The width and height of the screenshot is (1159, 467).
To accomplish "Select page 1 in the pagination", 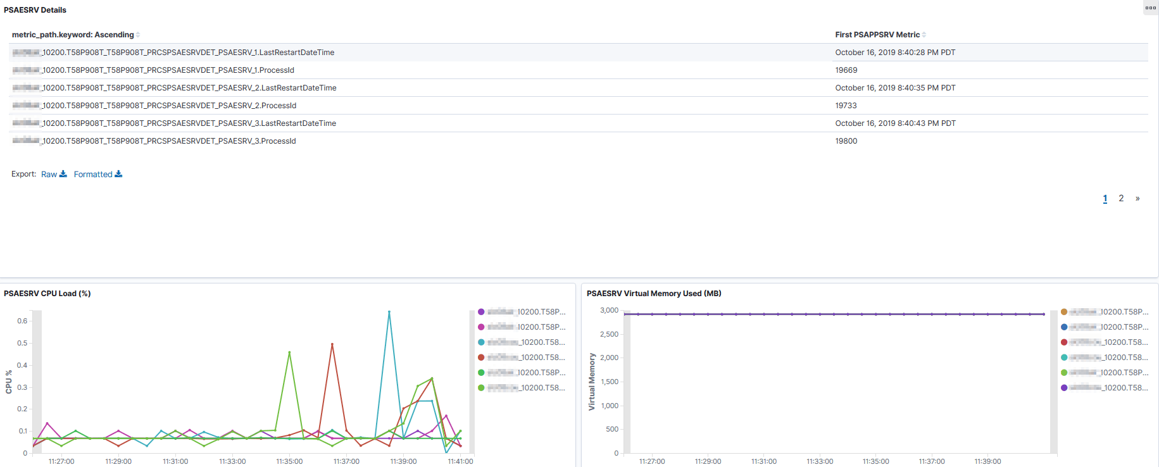I will [x=1105, y=199].
